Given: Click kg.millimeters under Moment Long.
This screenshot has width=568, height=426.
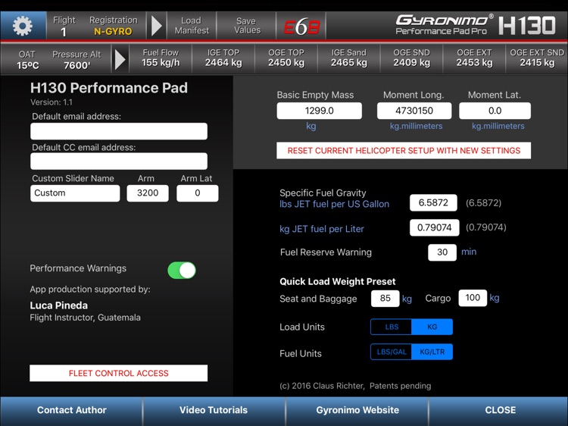Looking at the screenshot, I should 416,126.
